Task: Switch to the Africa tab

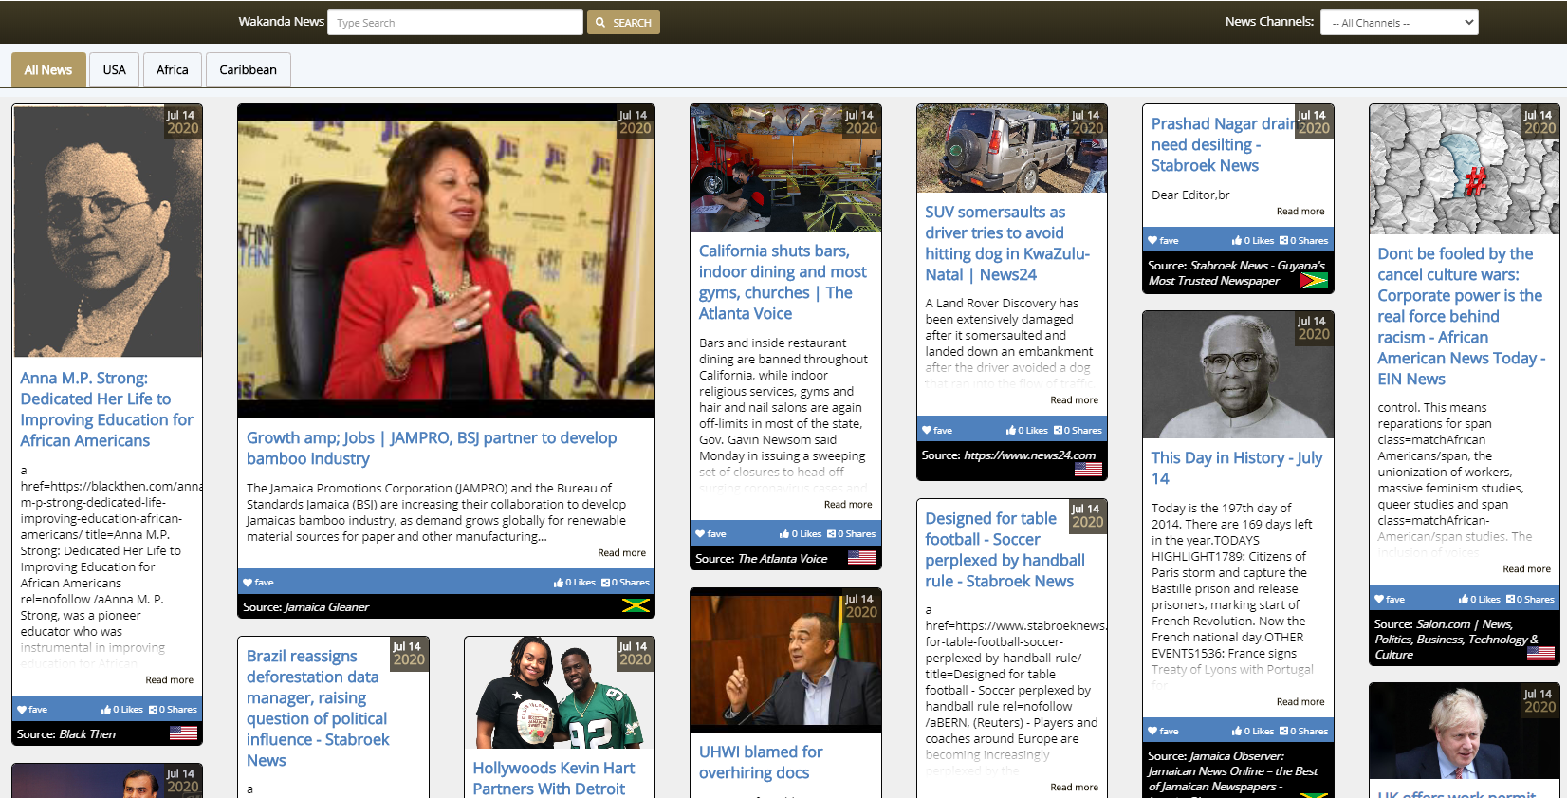Action: pyautogui.click(x=172, y=70)
